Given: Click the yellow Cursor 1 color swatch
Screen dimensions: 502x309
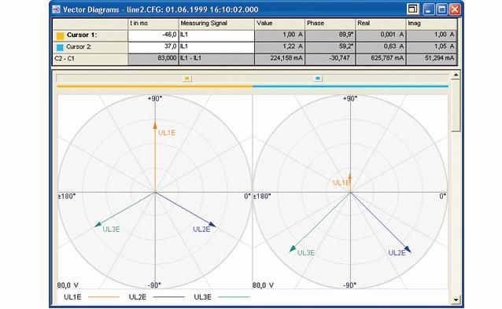Looking at the screenshot, I should tap(60, 35).
